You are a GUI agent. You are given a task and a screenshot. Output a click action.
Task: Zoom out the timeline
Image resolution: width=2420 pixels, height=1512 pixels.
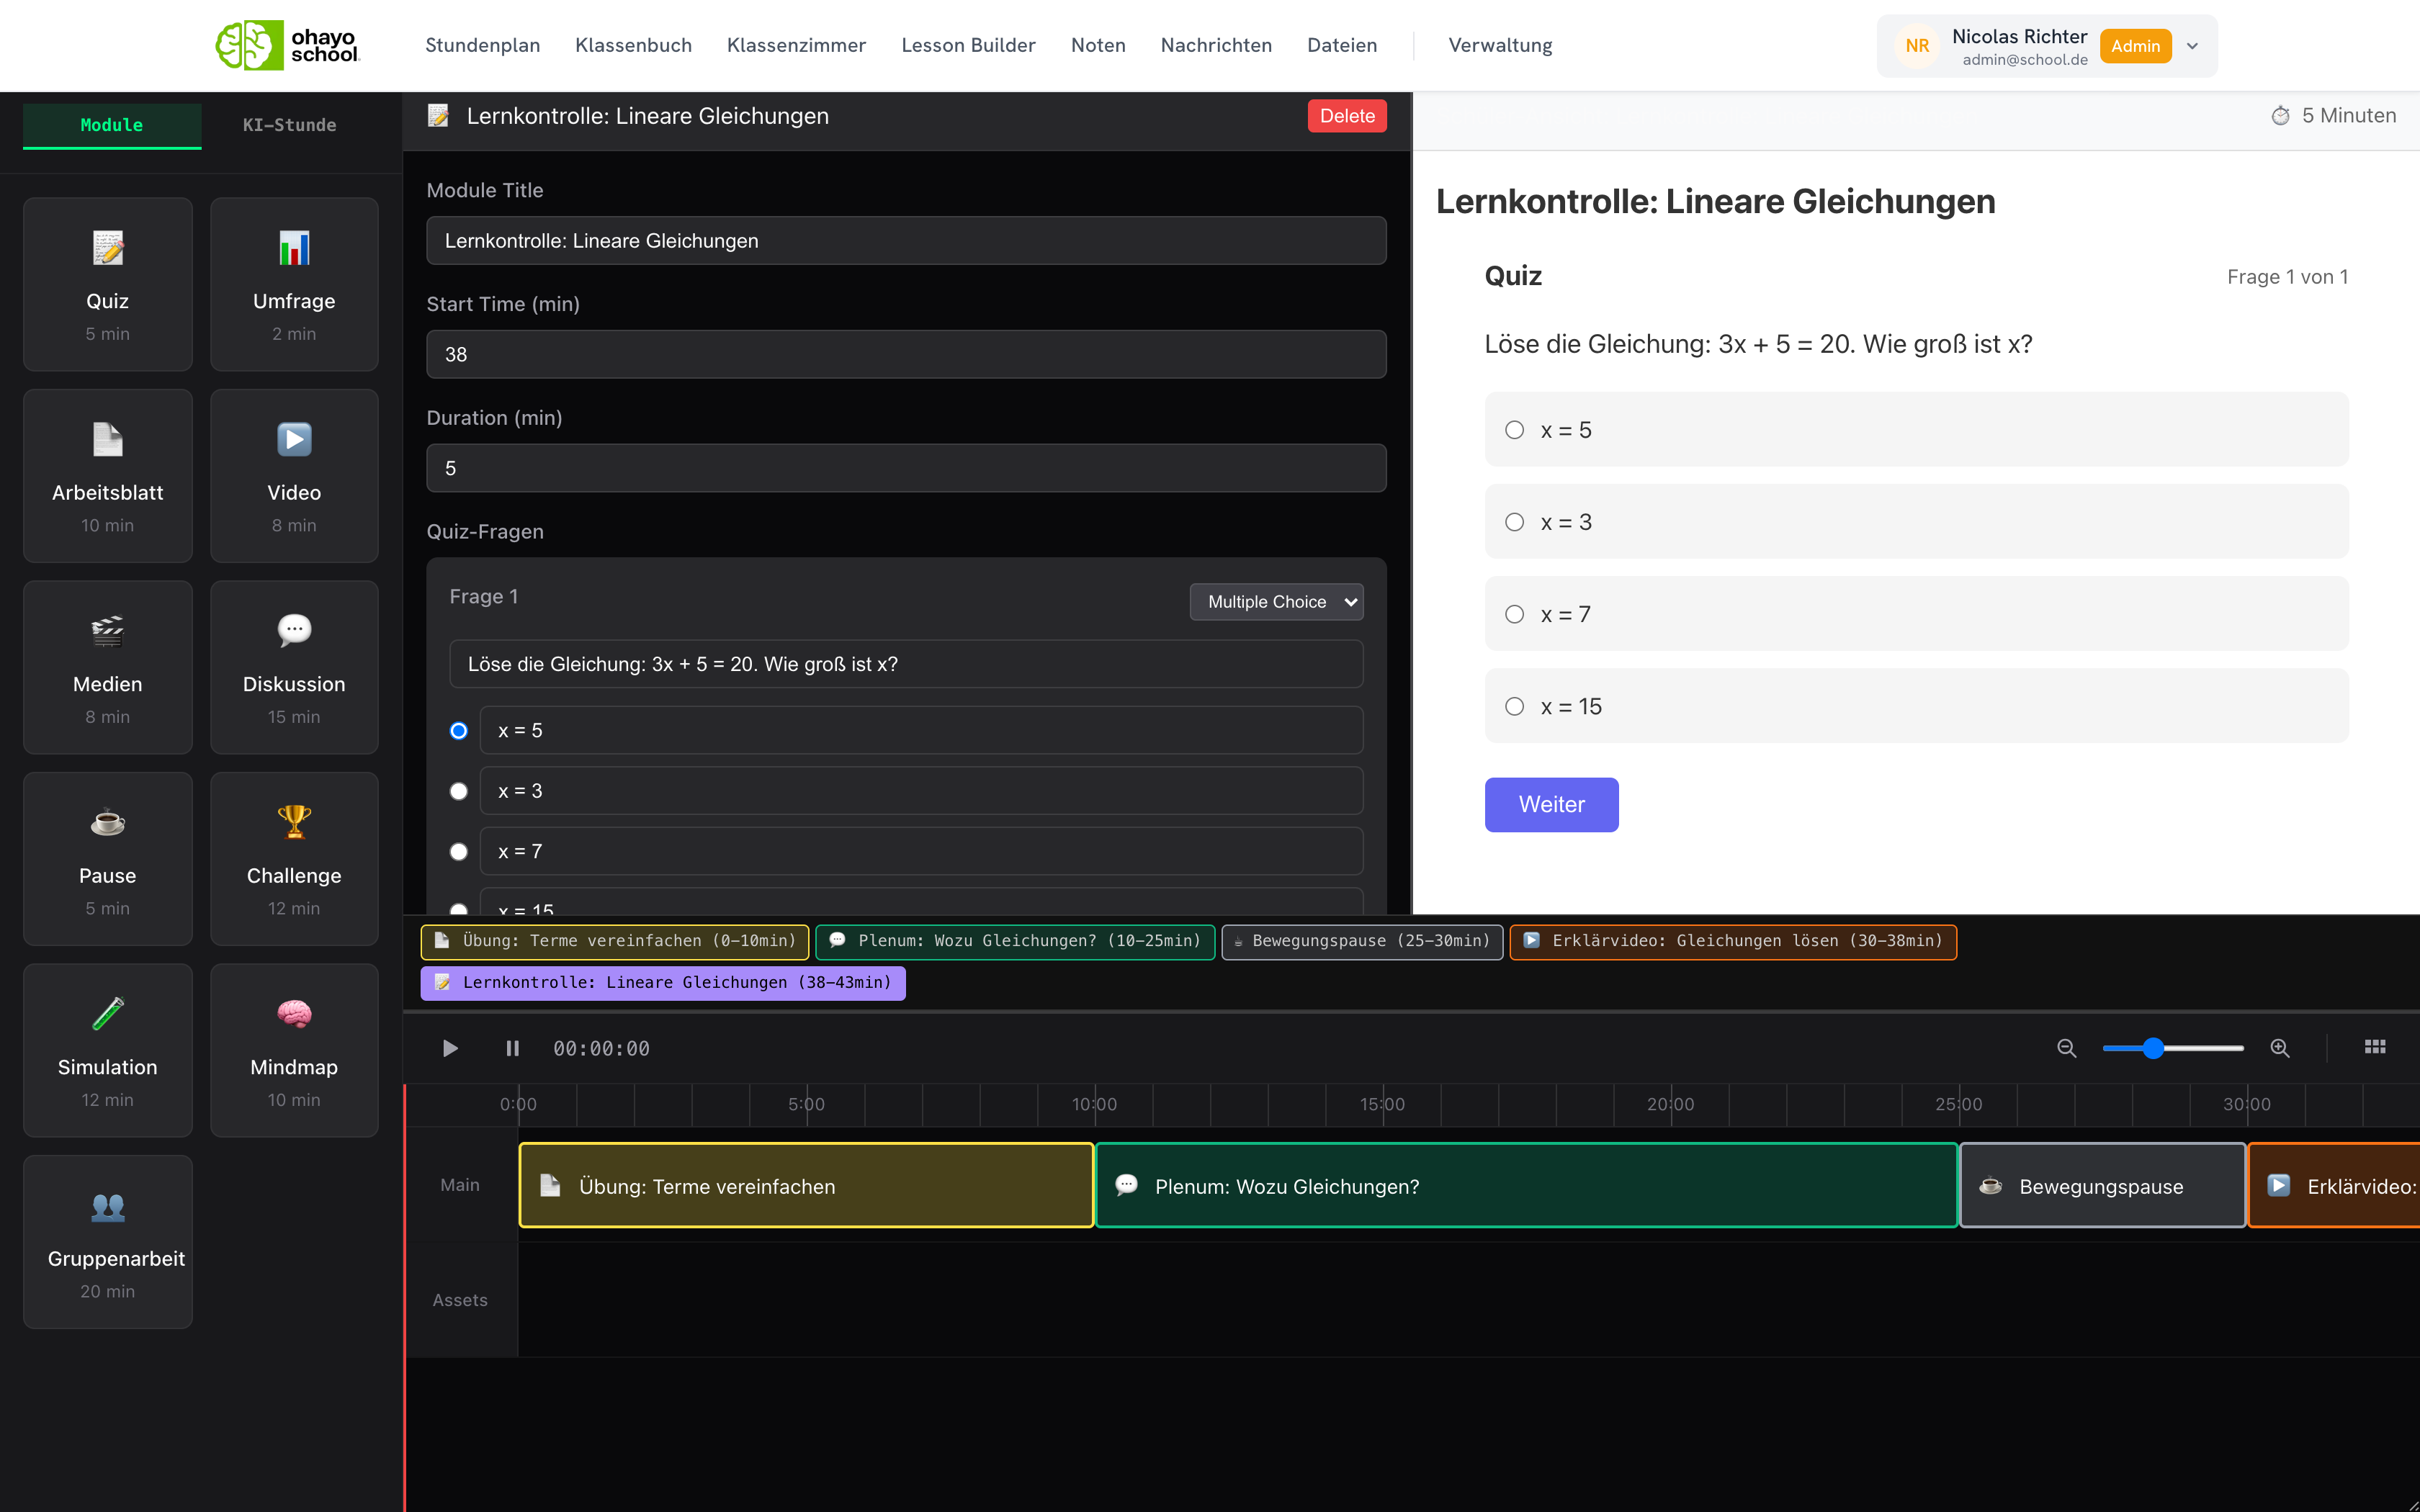tap(2066, 1048)
